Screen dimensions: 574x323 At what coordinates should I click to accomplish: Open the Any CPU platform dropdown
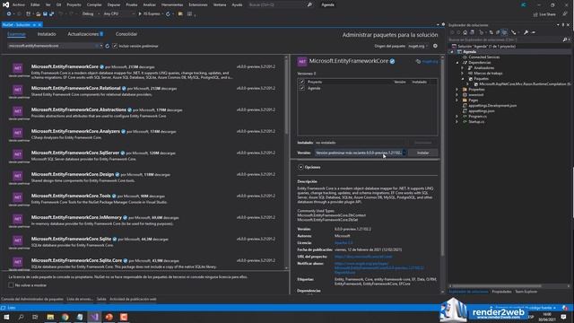tap(118, 14)
